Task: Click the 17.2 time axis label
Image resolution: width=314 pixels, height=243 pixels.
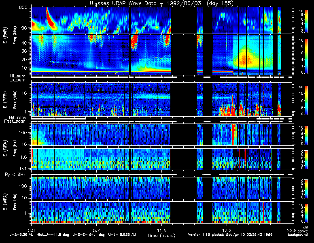Action: coord(227,230)
